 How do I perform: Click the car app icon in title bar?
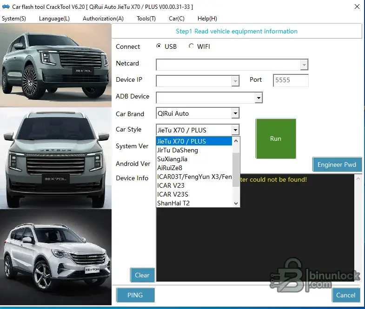click(6, 7)
